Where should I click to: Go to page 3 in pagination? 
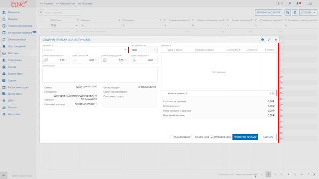coord(282,174)
